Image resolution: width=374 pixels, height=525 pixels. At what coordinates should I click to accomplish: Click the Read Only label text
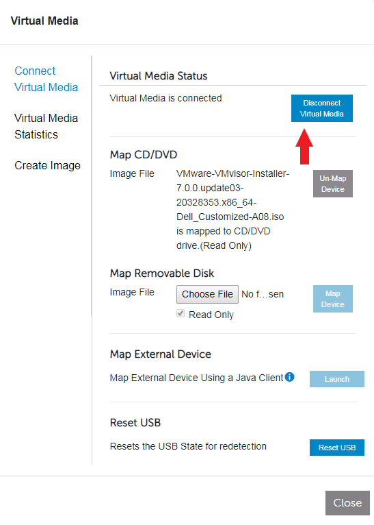pos(211,315)
